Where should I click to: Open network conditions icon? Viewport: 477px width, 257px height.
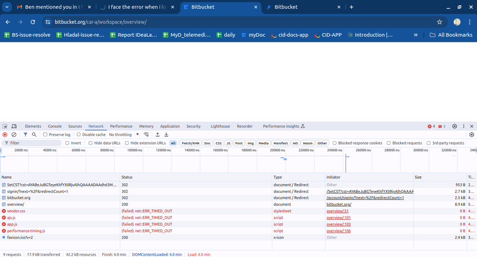[146, 134]
